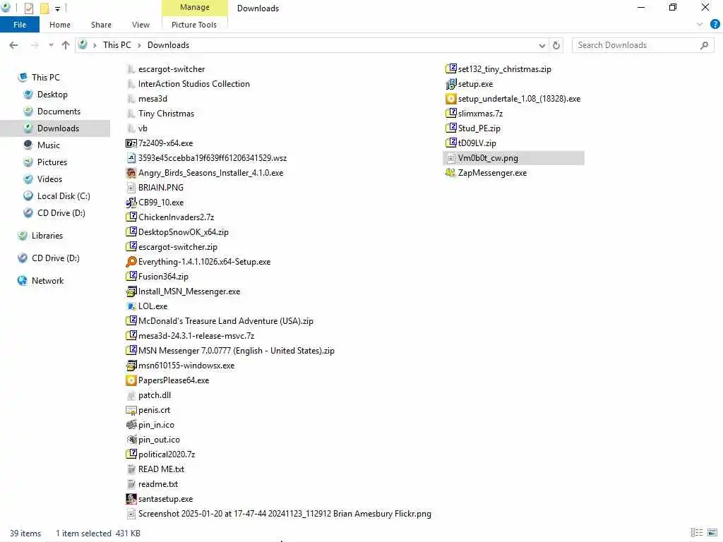The width and height of the screenshot is (723, 542).
Task: Refresh the Downloads folder
Action: pyautogui.click(x=556, y=45)
